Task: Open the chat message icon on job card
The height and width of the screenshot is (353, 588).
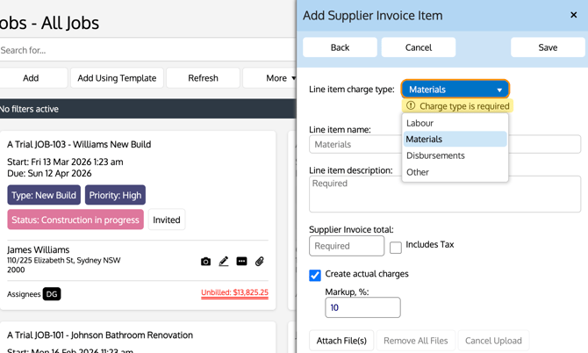Action: (241, 262)
